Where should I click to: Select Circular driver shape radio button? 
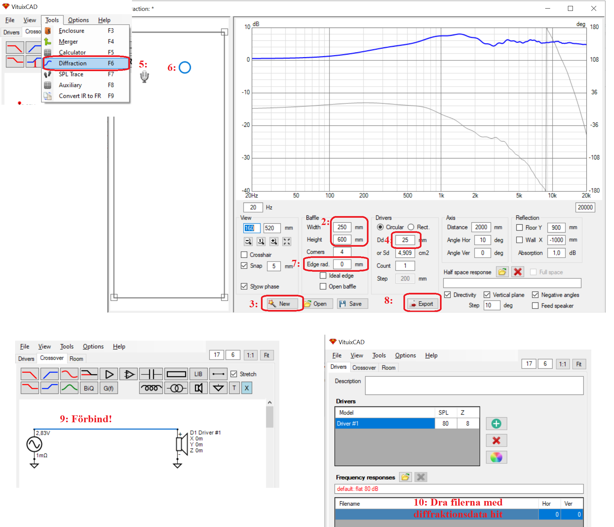click(x=380, y=227)
